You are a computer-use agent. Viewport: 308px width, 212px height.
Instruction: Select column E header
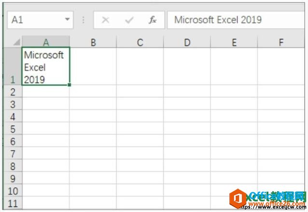(x=234, y=42)
